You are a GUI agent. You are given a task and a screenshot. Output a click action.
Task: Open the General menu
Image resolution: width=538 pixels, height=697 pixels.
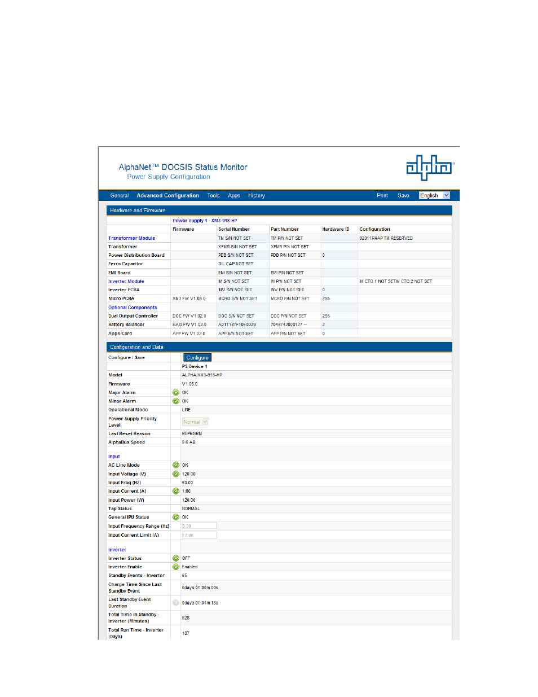[x=120, y=196]
